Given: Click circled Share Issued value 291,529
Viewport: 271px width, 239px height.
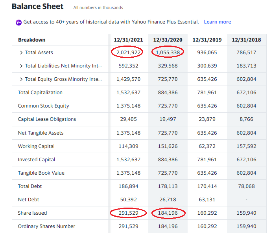Looking at the screenshot, I should pos(128,213).
